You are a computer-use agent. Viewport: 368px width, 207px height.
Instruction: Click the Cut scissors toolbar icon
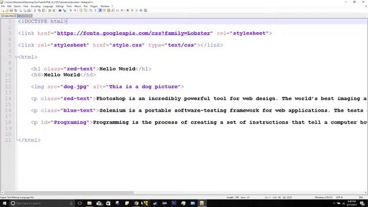(x=34, y=10)
